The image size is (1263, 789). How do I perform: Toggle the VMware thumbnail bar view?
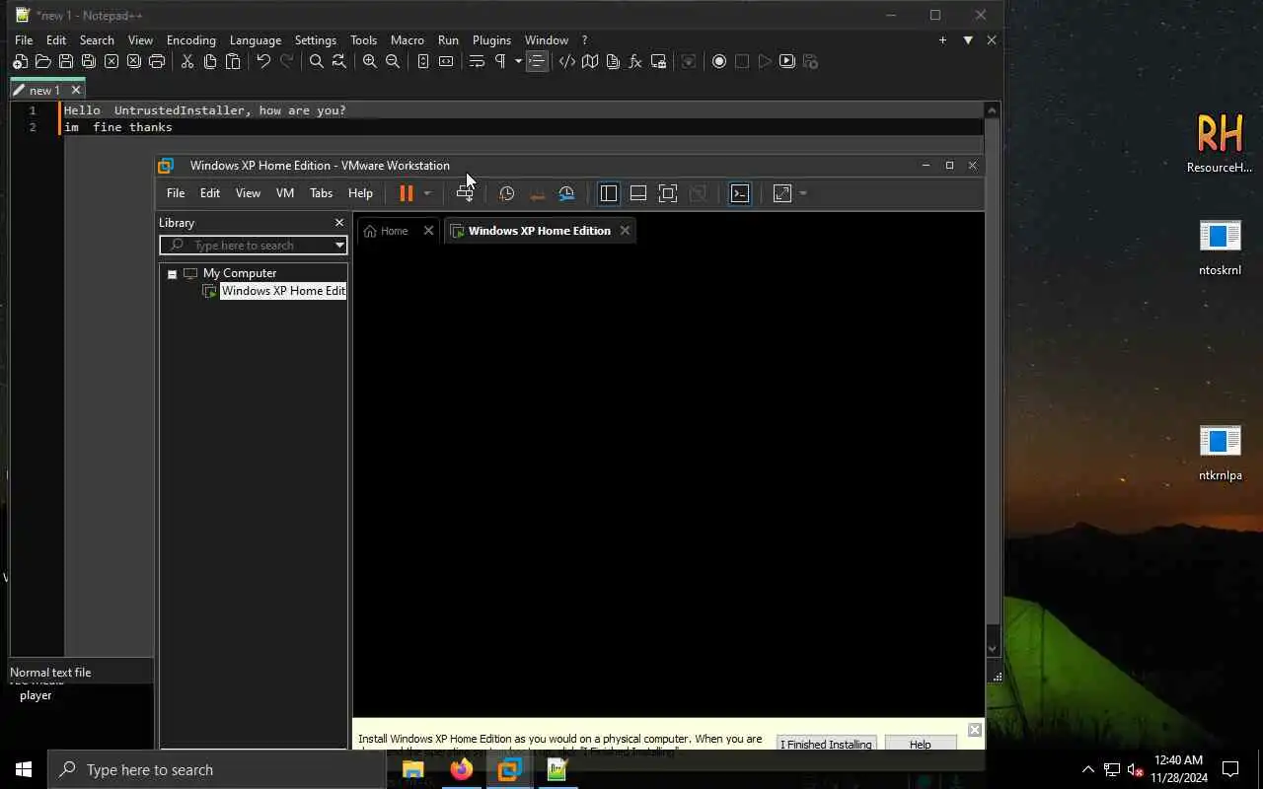(x=638, y=193)
